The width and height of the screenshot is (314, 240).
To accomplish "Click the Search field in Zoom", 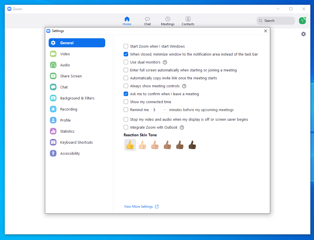I will pyautogui.click(x=276, y=21).
